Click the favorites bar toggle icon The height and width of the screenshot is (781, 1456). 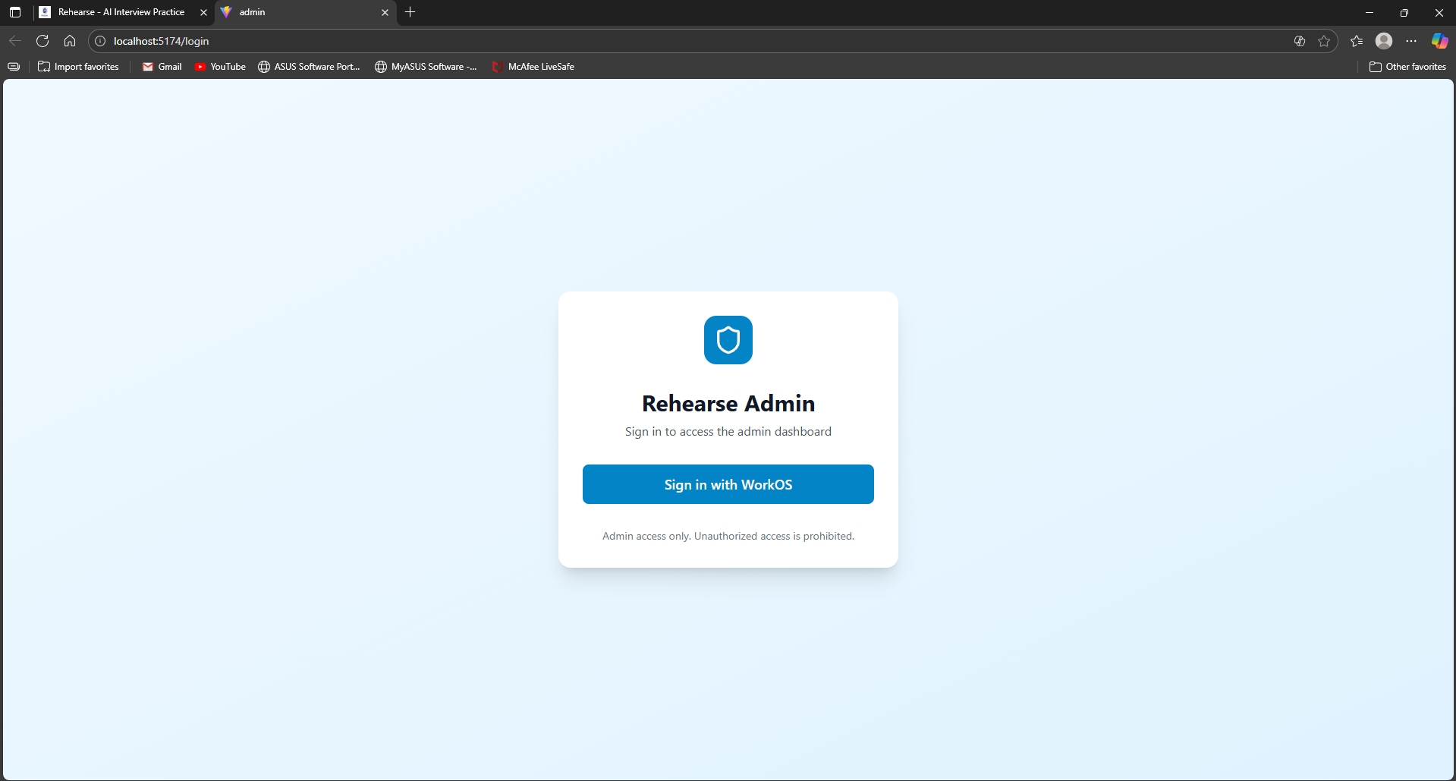(14, 67)
